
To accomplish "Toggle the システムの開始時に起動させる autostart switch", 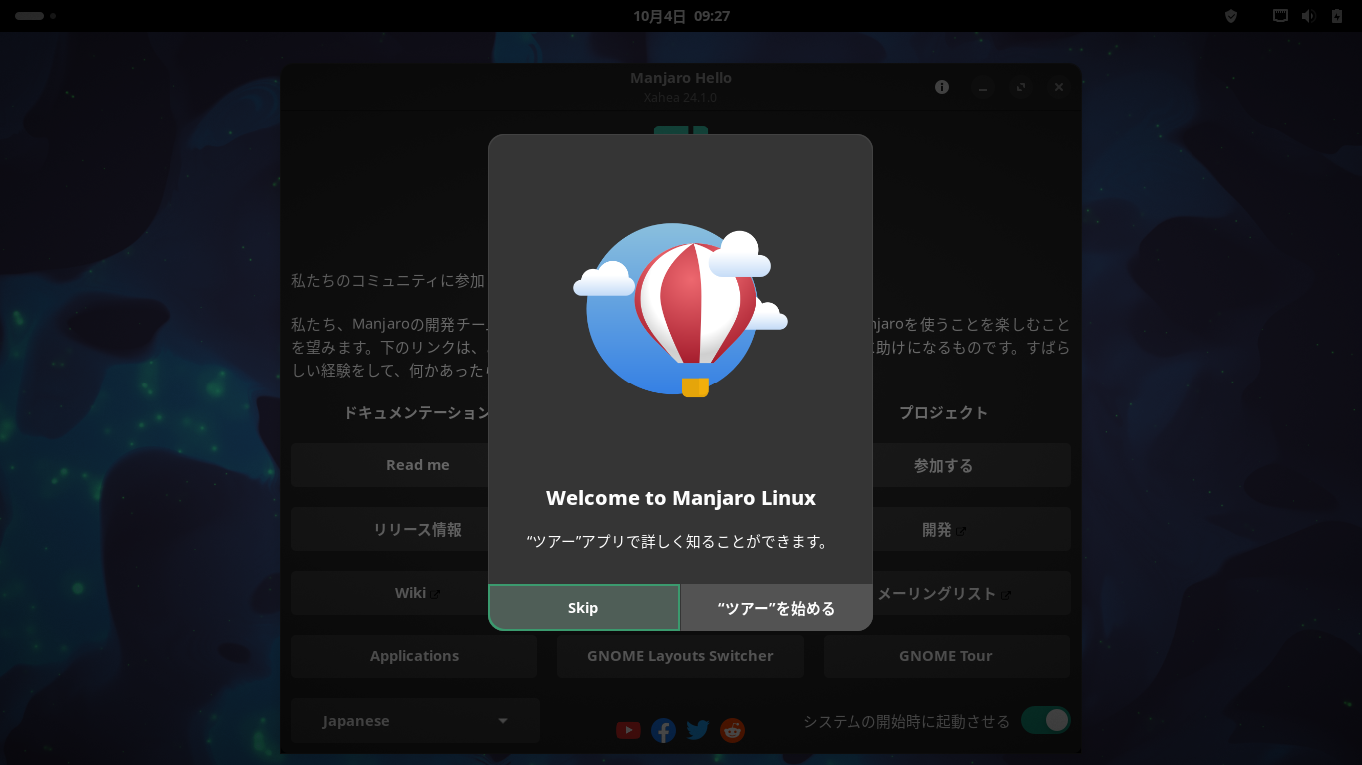I will pos(1045,720).
